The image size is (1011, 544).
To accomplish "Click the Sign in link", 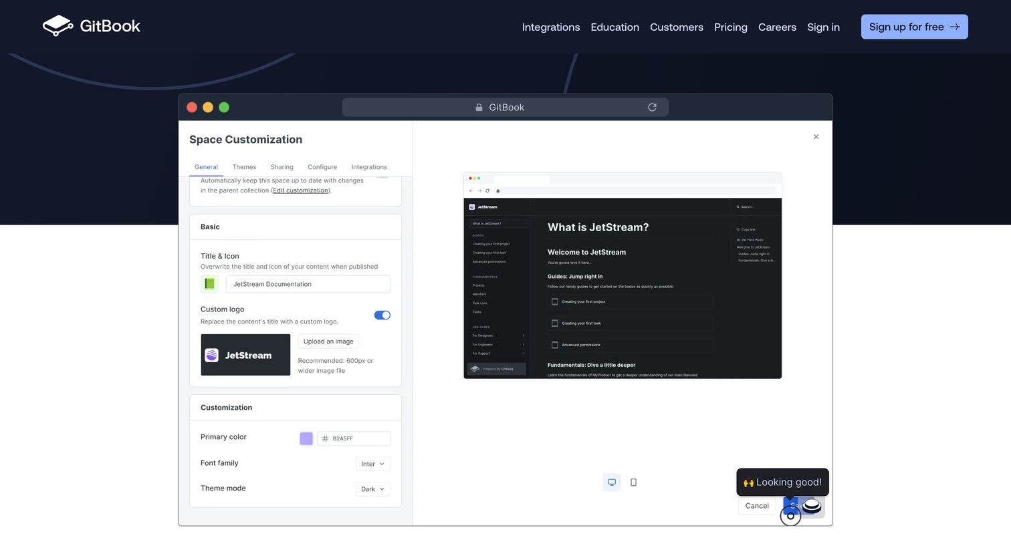I will pyautogui.click(x=823, y=27).
